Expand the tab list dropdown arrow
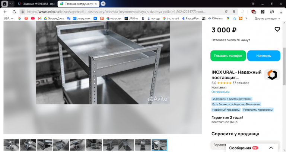The width and height of the screenshot is (286, 152). 11,4
